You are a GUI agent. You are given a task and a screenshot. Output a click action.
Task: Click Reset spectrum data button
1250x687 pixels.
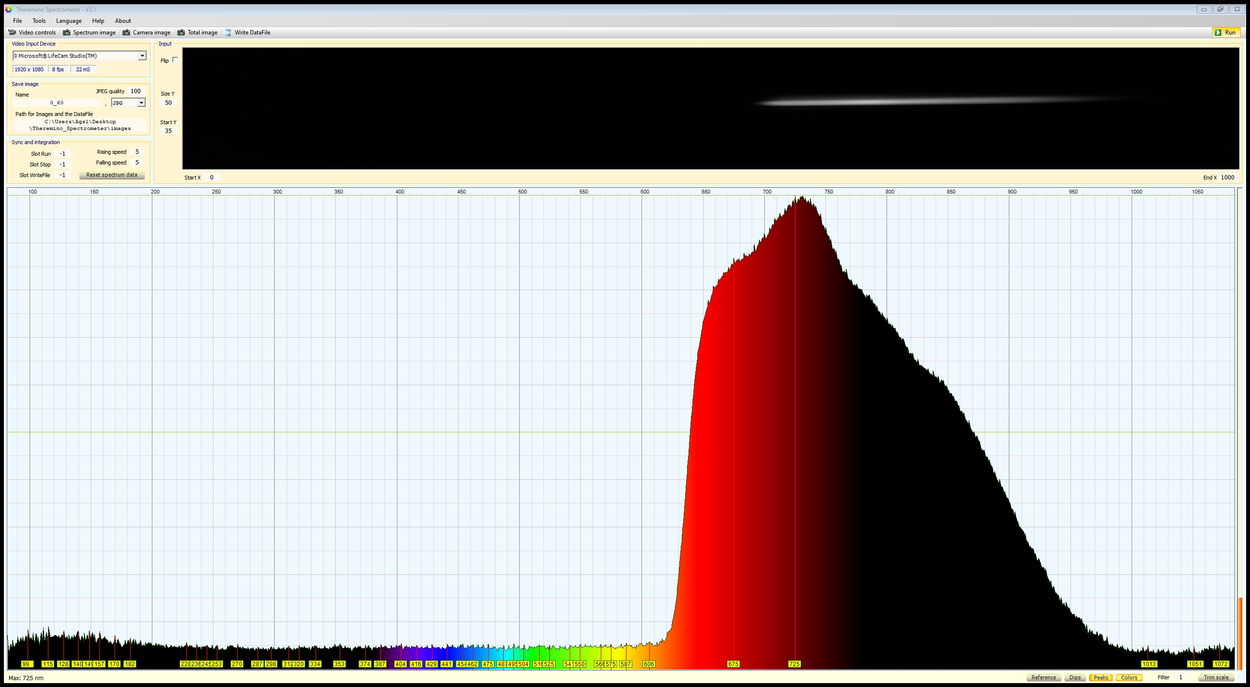pos(112,175)
